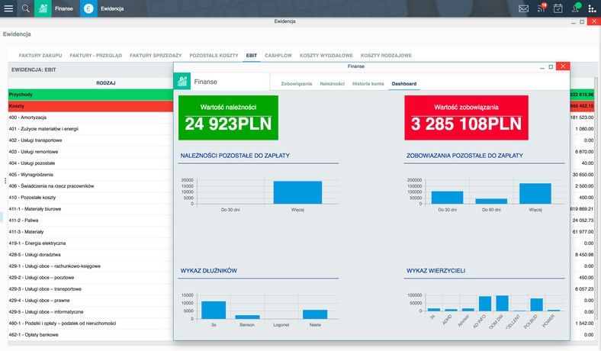This screenshot has width=601, height=351.
Task: Open the Koszty rodzajowe tab
Action: 386,55
